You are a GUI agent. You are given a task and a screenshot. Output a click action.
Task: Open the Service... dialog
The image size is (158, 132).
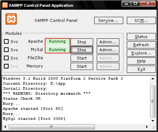(x=109, y=20)
